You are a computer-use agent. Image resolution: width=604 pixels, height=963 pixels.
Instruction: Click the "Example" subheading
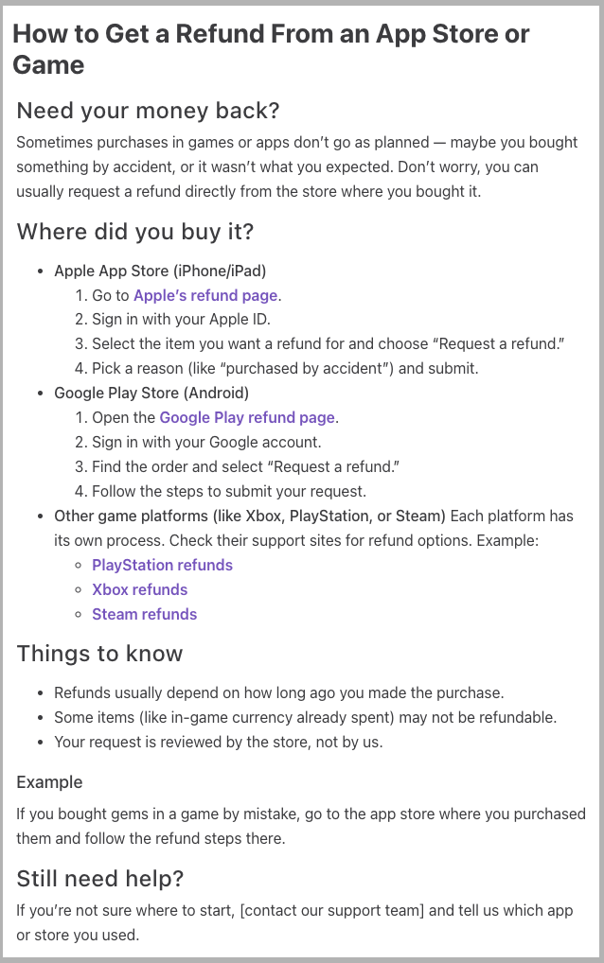click(x=49, y=782)
